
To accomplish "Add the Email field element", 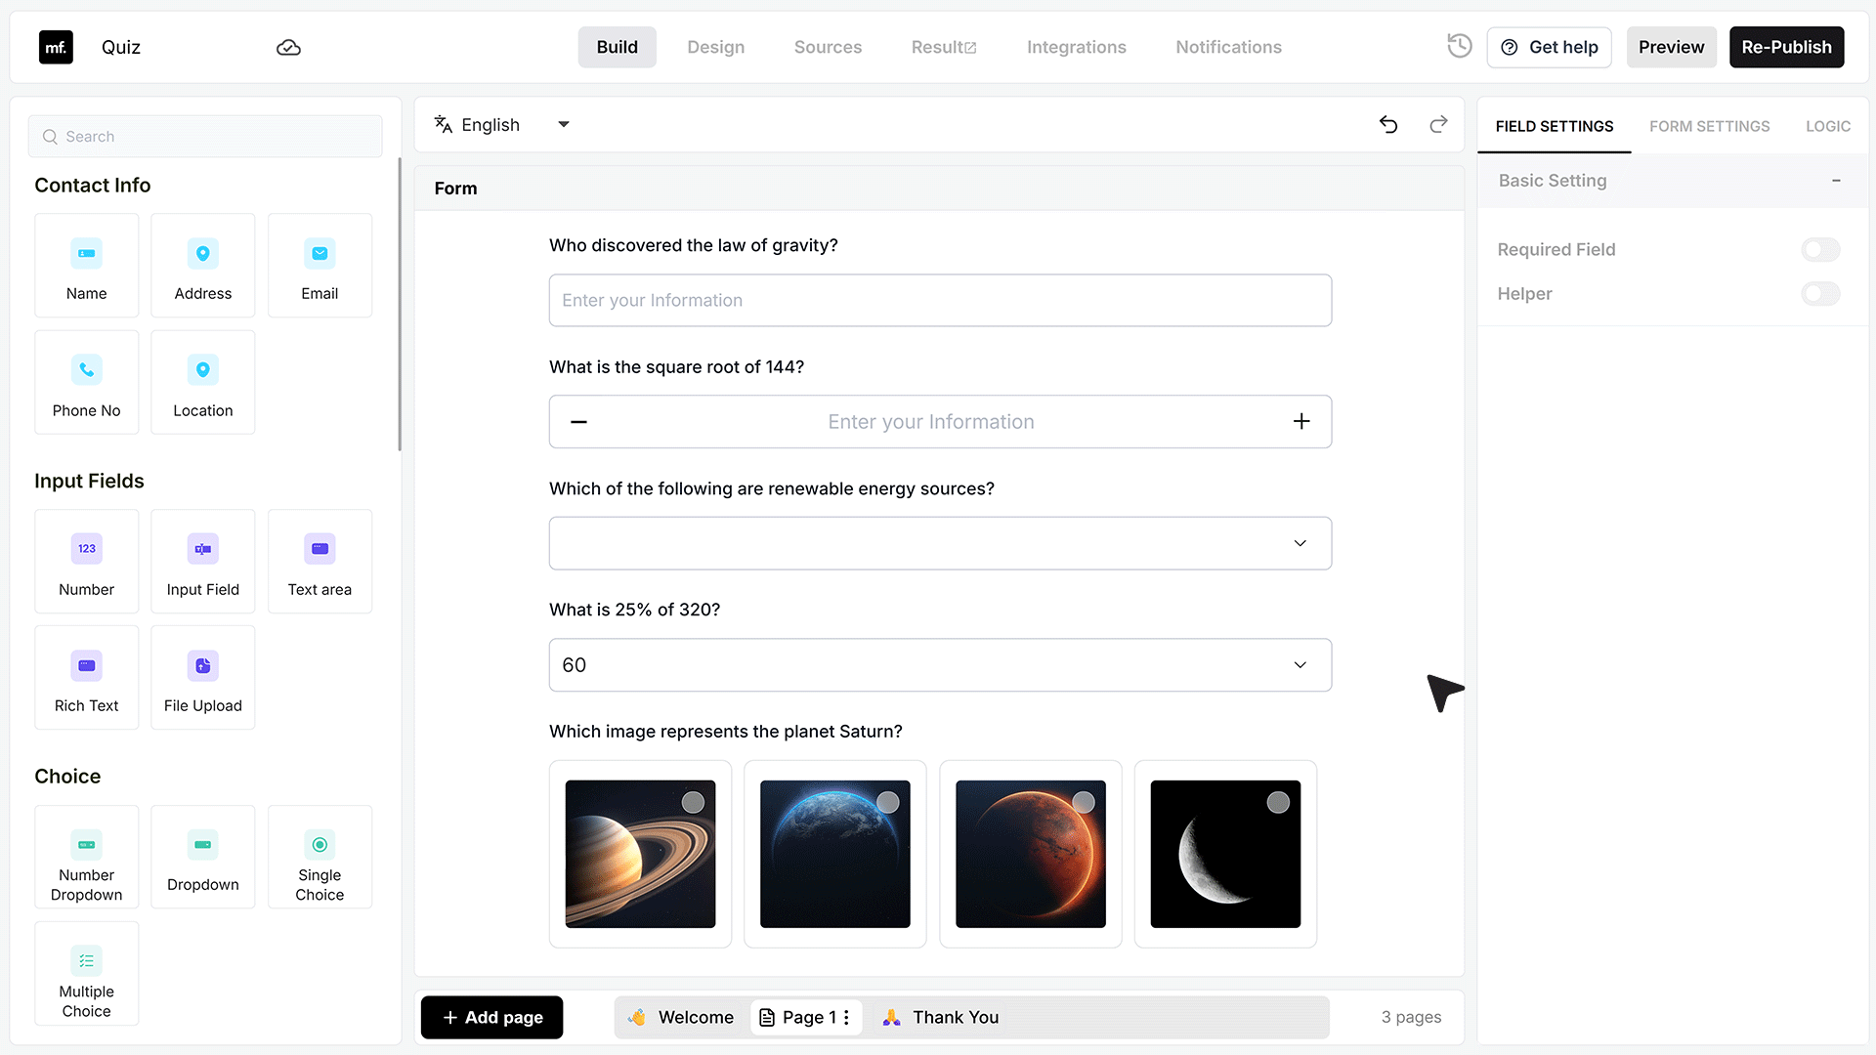I will pyautogui.click(x=320, y=266).
